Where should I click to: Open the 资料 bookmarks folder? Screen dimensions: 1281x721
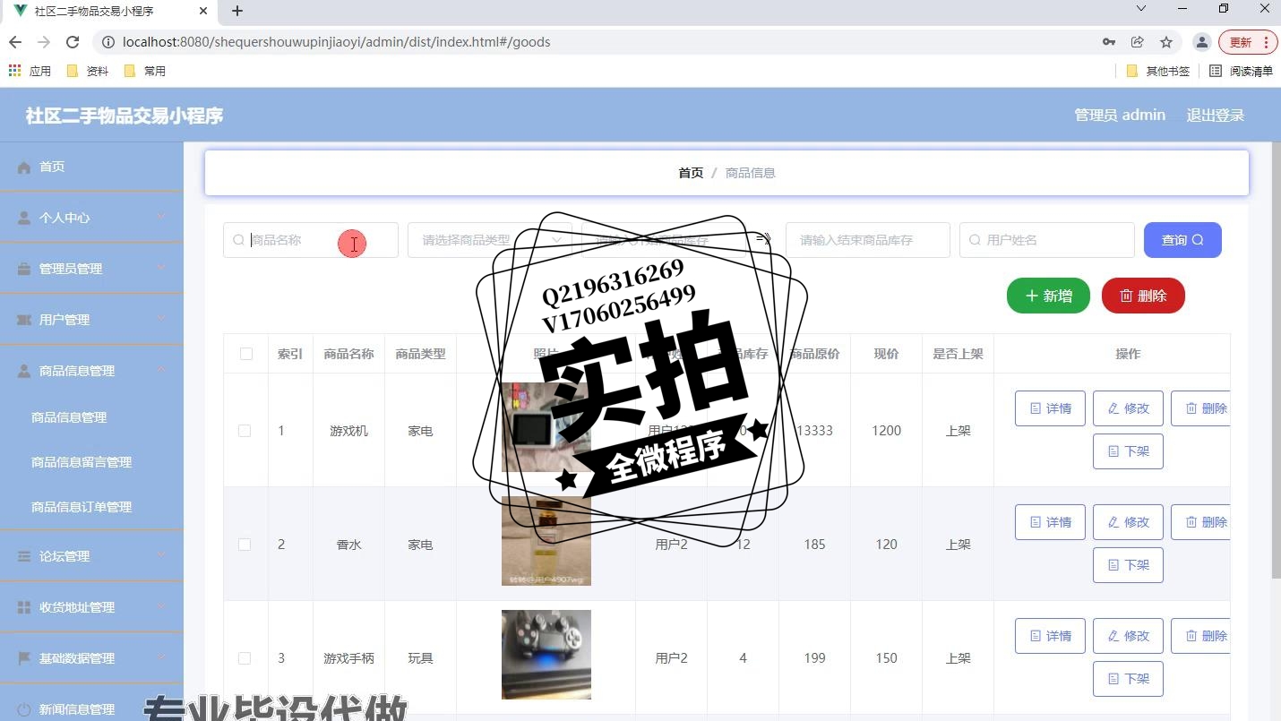(88, 71)
